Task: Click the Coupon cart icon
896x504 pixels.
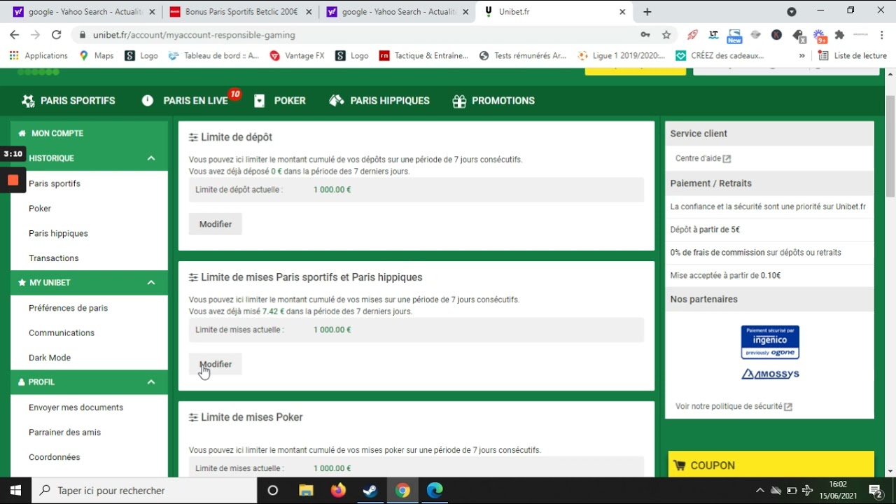Action: tap(679, 465)
